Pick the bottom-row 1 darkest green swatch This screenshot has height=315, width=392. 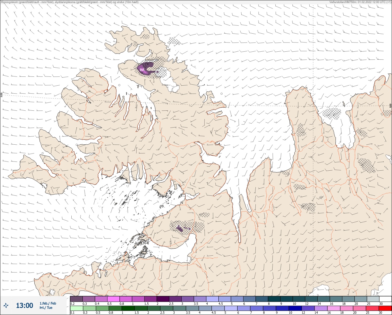(128, 308)
